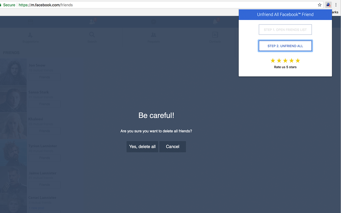The width and height of the screenshot is (341, 213).
Task: Click the Unfriend All Facebook Friend popup title
Action: [x=285, y=15]
